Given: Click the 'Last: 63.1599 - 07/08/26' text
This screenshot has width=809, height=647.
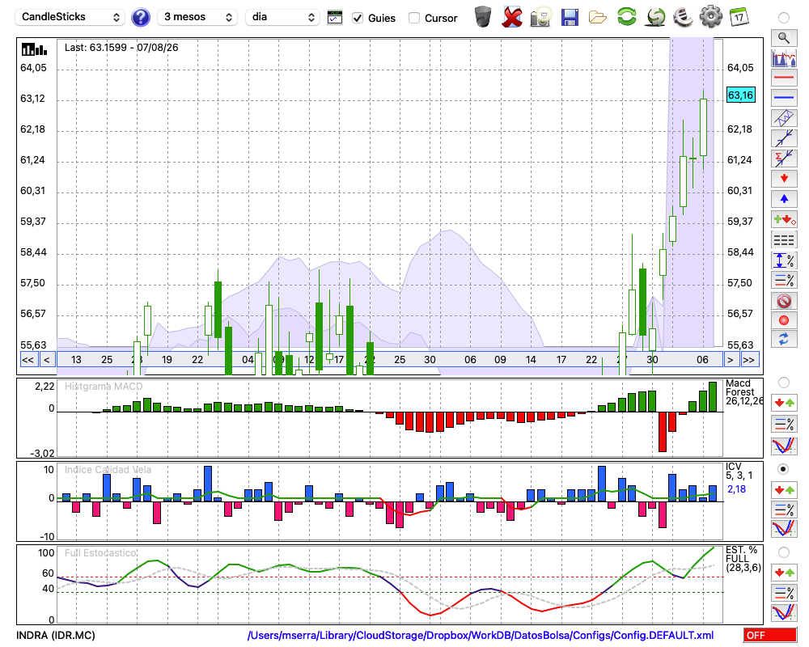Looking at the screenshot, I should click(x=121, y=48).
